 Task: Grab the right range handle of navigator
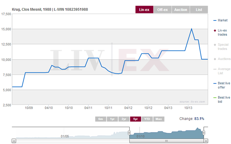(x=204, y=133)
